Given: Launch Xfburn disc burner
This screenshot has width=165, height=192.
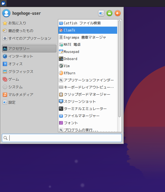Looking at the screenshot, I should tap(88, 73).
